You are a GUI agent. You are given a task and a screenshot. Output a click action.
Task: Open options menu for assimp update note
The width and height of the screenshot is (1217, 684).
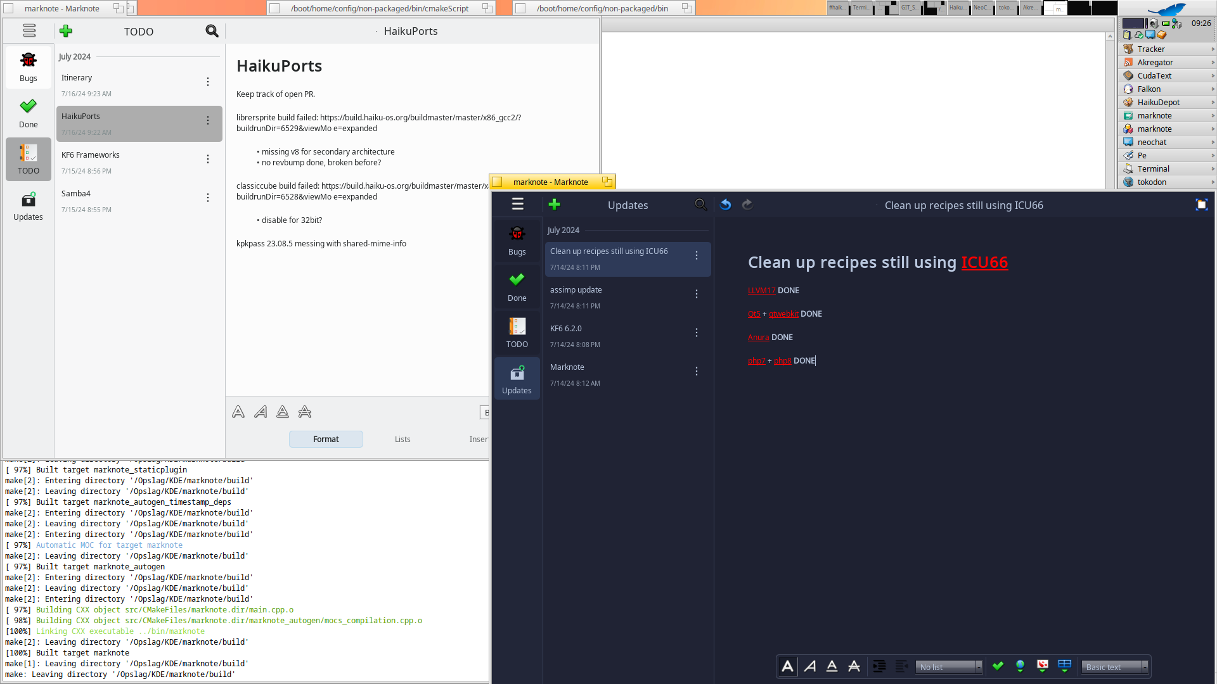697,294
